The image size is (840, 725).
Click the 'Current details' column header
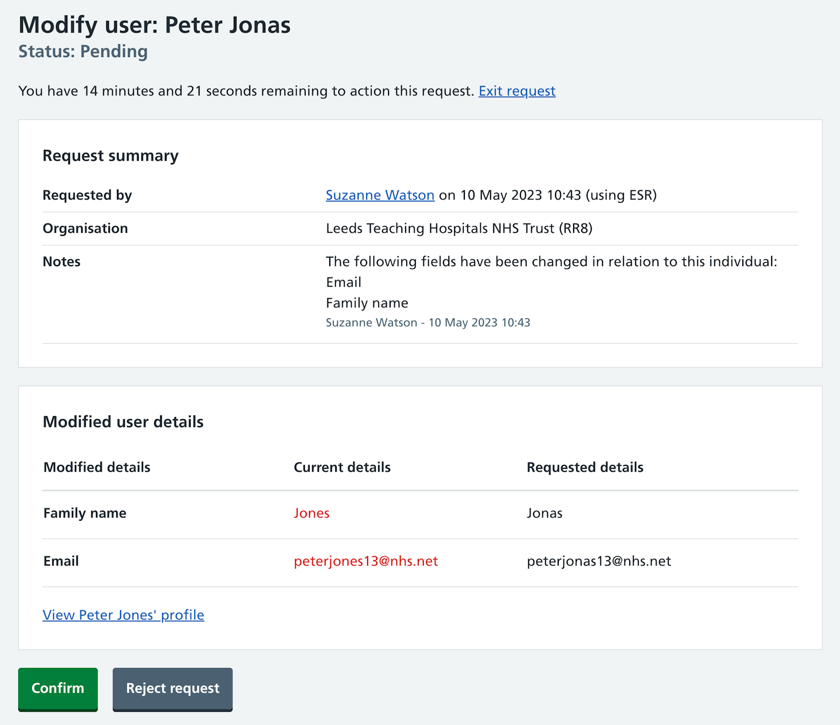click(x=342, y=467)
